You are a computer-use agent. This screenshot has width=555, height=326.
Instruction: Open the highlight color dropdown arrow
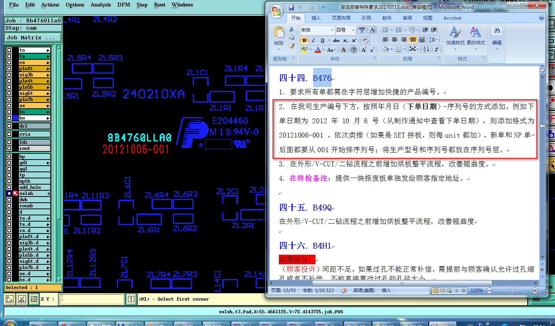click(x=310, y=50)
